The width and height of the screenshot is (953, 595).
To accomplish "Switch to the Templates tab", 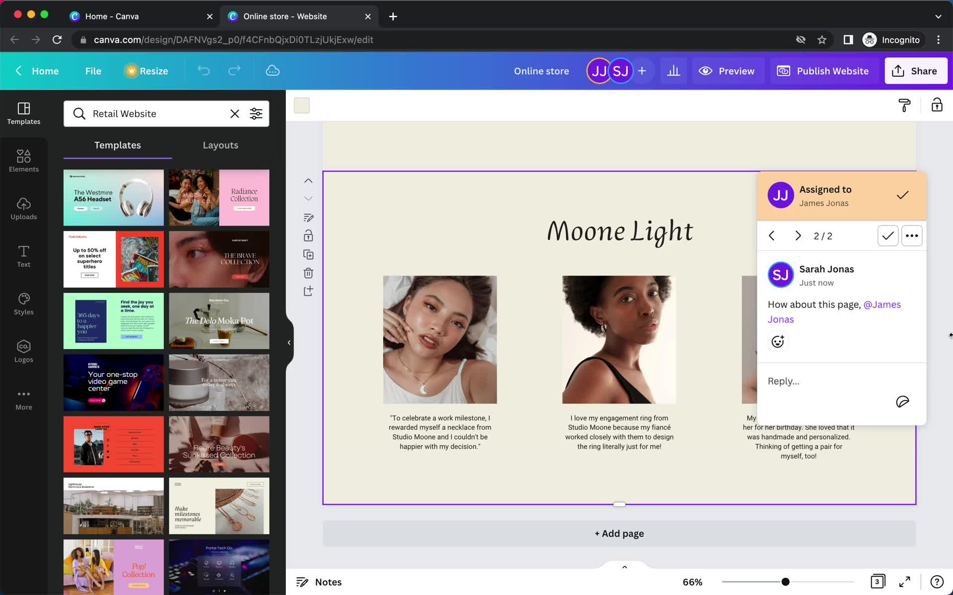I will (117, 145).
